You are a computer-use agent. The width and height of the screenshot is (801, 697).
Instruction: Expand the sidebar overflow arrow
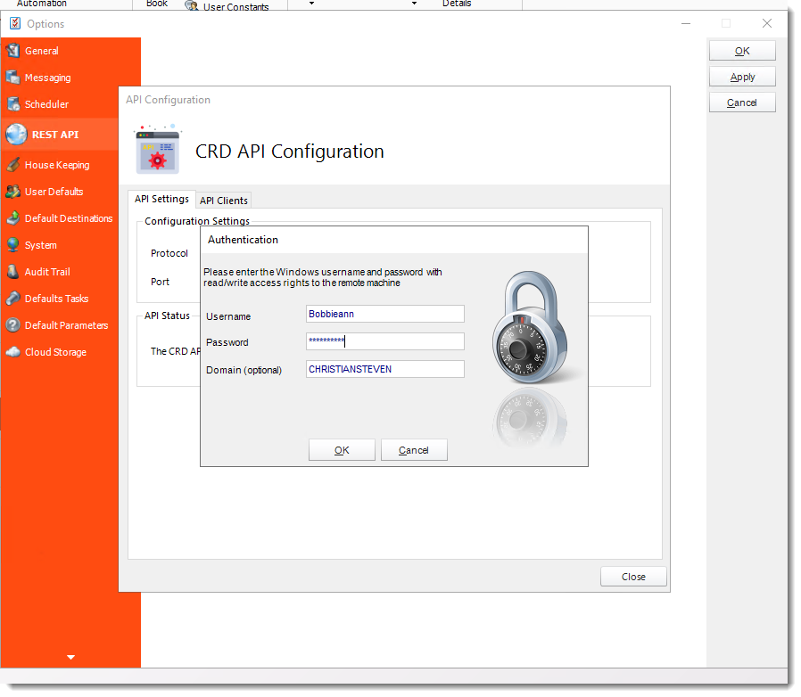tap(70, 657)
